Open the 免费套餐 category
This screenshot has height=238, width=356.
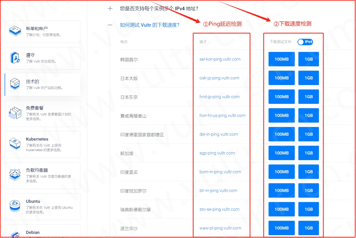tap(43, 113)
